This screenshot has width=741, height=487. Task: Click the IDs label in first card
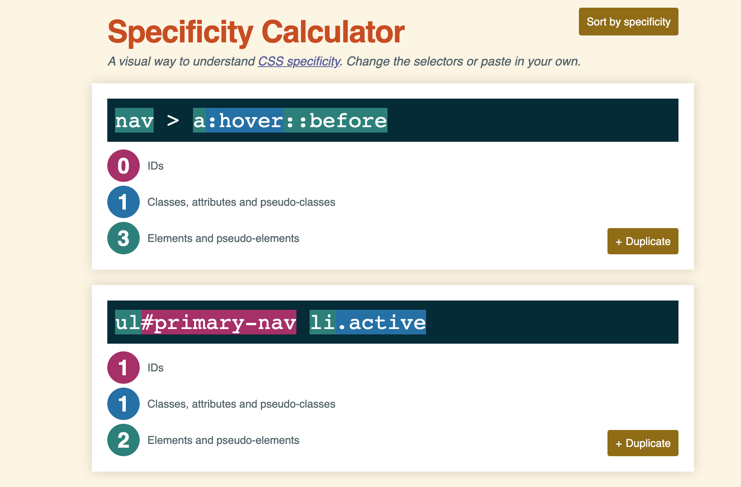pos(156,166)
